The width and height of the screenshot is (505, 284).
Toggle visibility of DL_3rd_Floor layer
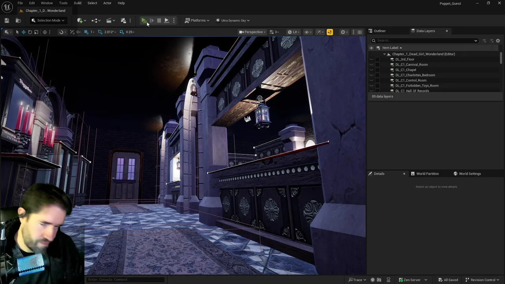(x=371, y=60)
